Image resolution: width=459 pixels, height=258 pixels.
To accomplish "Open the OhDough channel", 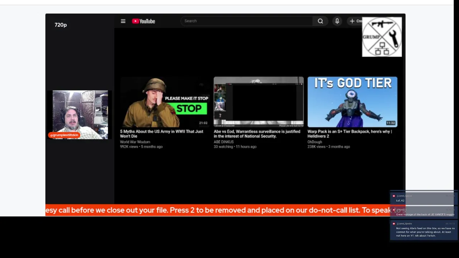I will click(314, 142).
